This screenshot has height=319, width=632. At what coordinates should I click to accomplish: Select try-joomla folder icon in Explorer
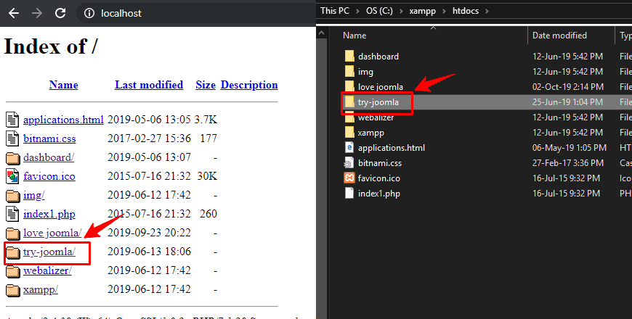pyautogui.click(x=349, y=101)
